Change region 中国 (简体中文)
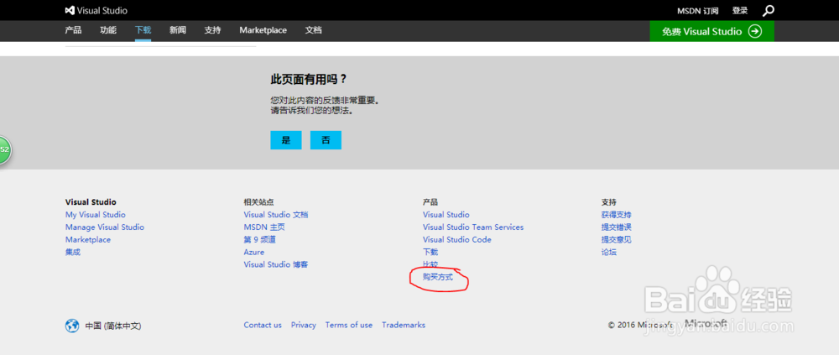The height and width of the screenshot is (355, 839). (113, 326)
